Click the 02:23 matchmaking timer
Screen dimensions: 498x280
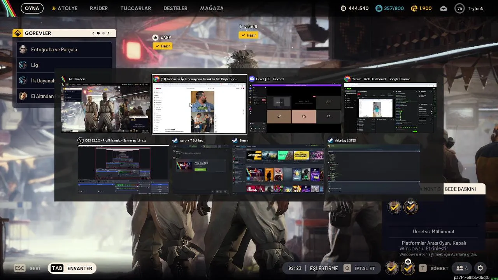[295, 268]
